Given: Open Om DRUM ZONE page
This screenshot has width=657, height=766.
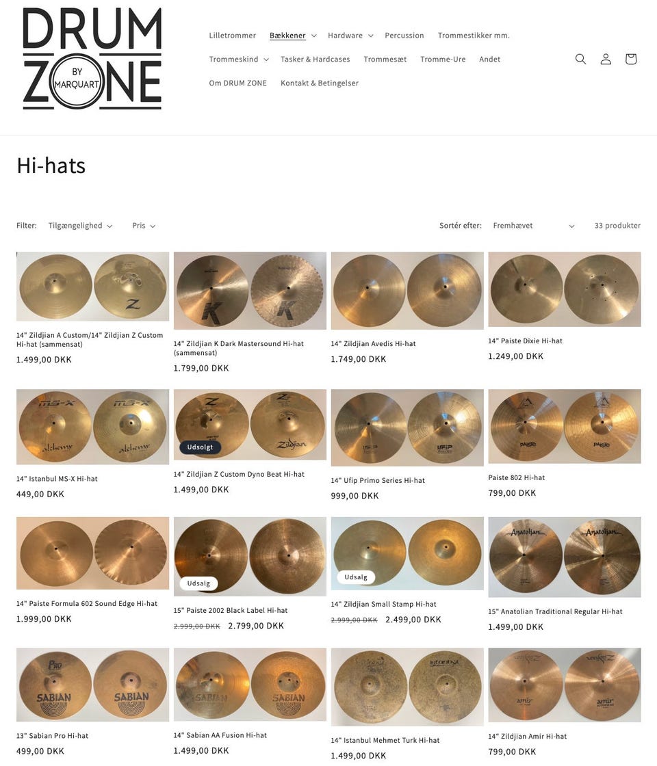Looking at the screenshot, I should point(237,83).
